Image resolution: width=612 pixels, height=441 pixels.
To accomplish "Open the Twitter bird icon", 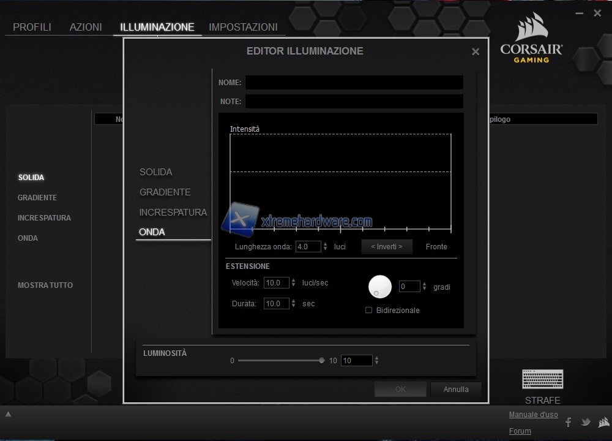I will click(x=586, y=422).
